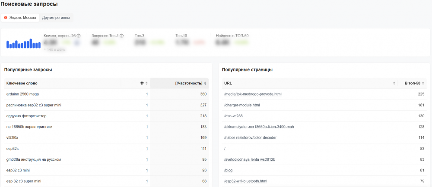Open page /svetodiodnaya-lenta-ws2812b
This screenshot has height=187, width=432.
point(250,159)
